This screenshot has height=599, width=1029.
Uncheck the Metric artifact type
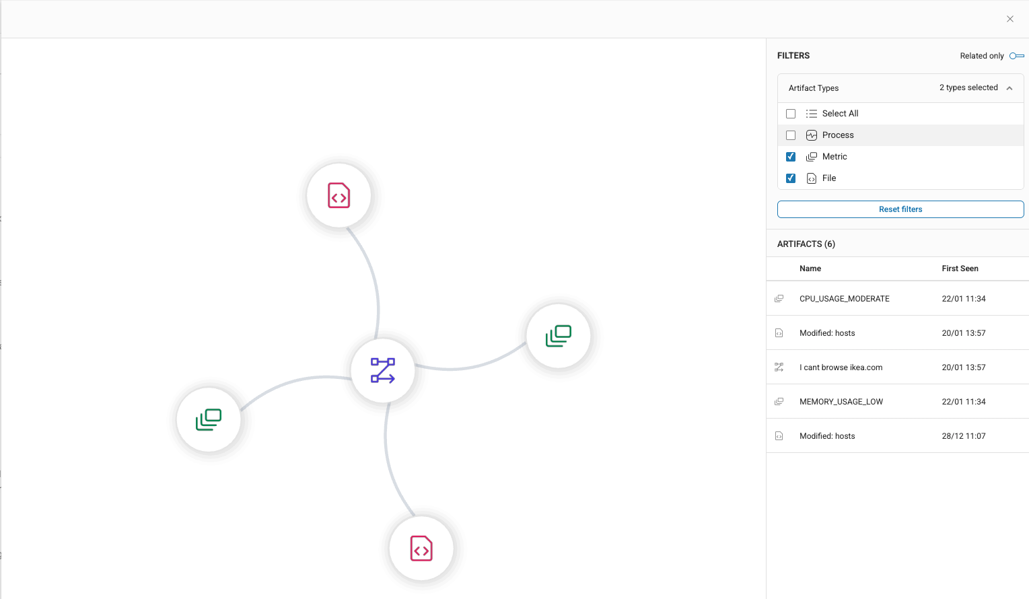coord(790,156)
